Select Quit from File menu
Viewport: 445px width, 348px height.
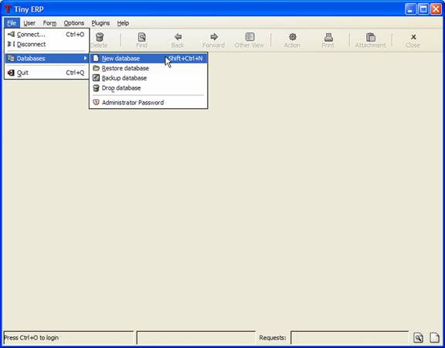(x=46, y=73)
